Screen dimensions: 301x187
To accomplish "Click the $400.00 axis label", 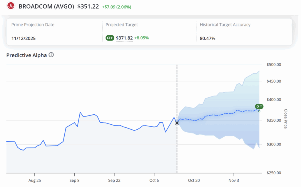I will (274, 100).
